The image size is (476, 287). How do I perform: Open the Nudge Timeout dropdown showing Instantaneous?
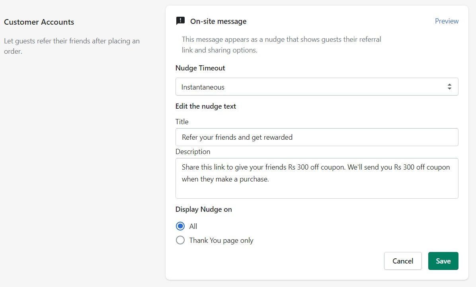[310, 87]
